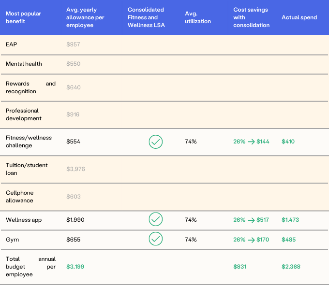Click the $831 total cost savings
Screen dimensions: 329x285
click(x=240, y=267)
